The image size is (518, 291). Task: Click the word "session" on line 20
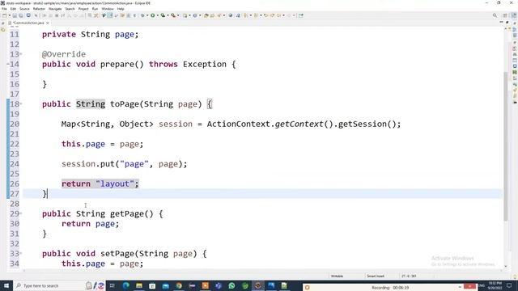click(176, 124)
